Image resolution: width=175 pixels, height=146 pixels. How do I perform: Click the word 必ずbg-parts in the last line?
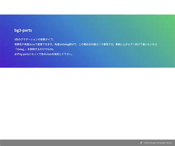pos(22,54)
